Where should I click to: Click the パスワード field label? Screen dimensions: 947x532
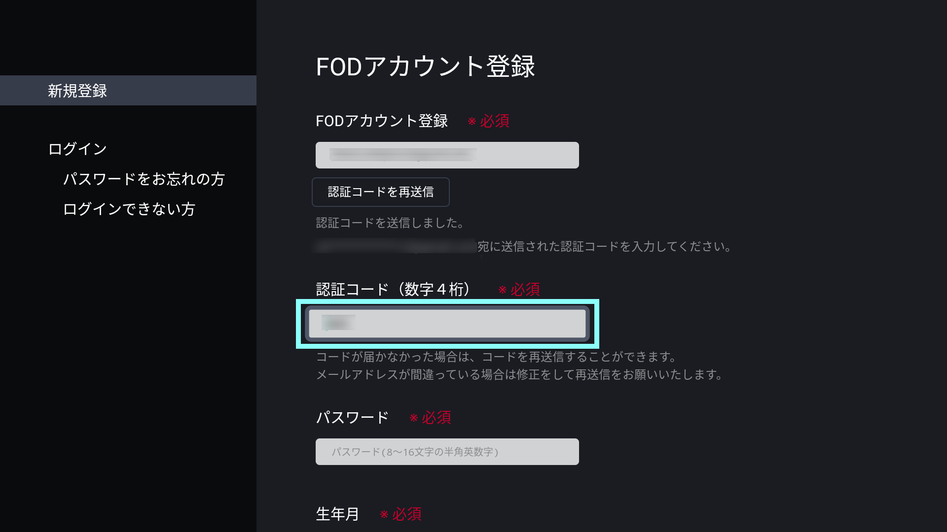tap(352, 418)
